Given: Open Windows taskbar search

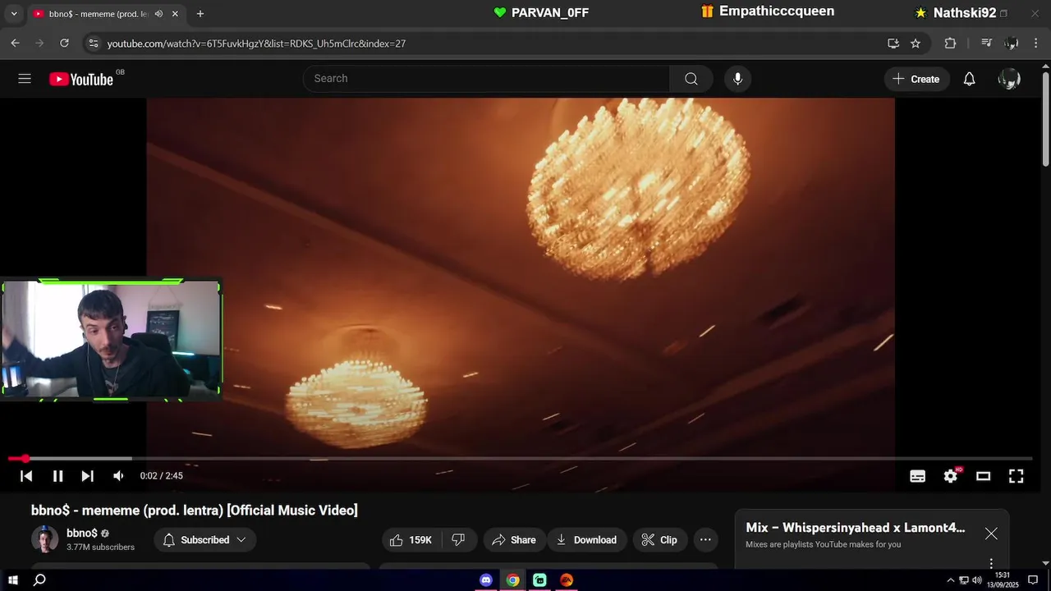Looking at the screenshot, I should 39,580.
